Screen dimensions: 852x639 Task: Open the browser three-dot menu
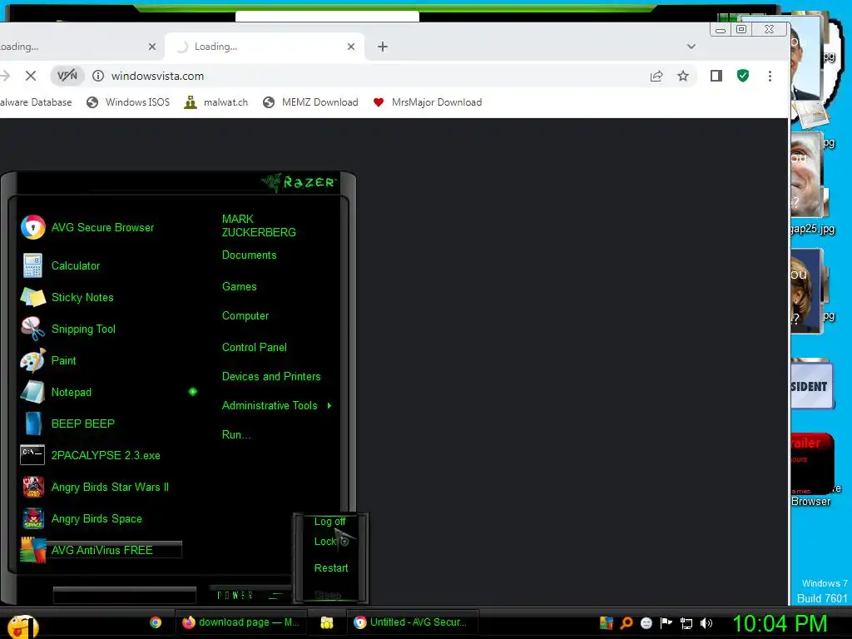(770, 76)
